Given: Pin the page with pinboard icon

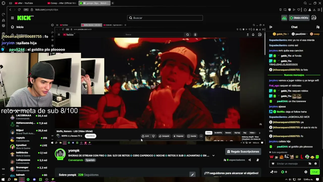Looking at the screenshot, I should 280,10.
